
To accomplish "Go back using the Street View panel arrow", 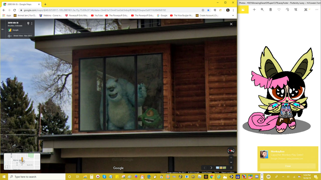I will tap(3, 29).
